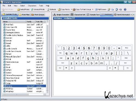
Task: Expand the Copy To Font Group dropdown arrow
Action: point(93,9)
